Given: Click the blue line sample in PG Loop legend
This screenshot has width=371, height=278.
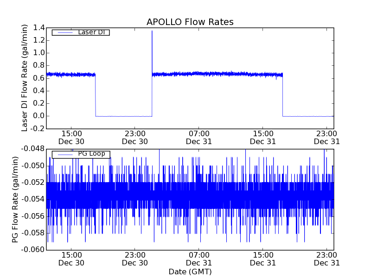Looking at the screenshot, I should tap(65, 155).
